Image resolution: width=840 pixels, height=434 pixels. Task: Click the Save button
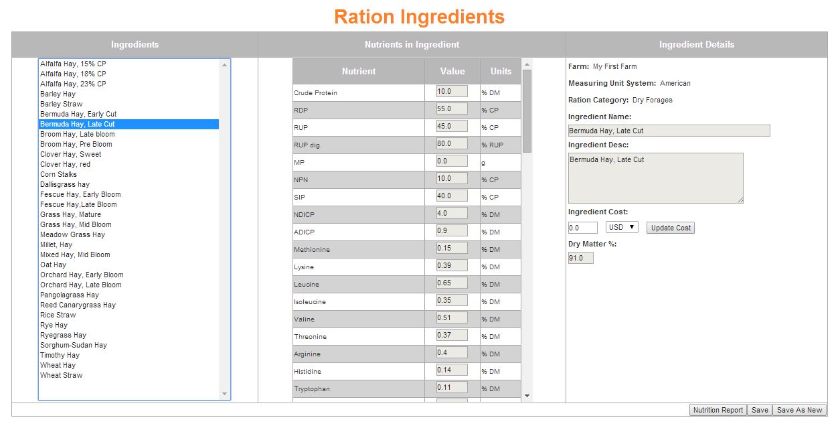coord(760,409)
